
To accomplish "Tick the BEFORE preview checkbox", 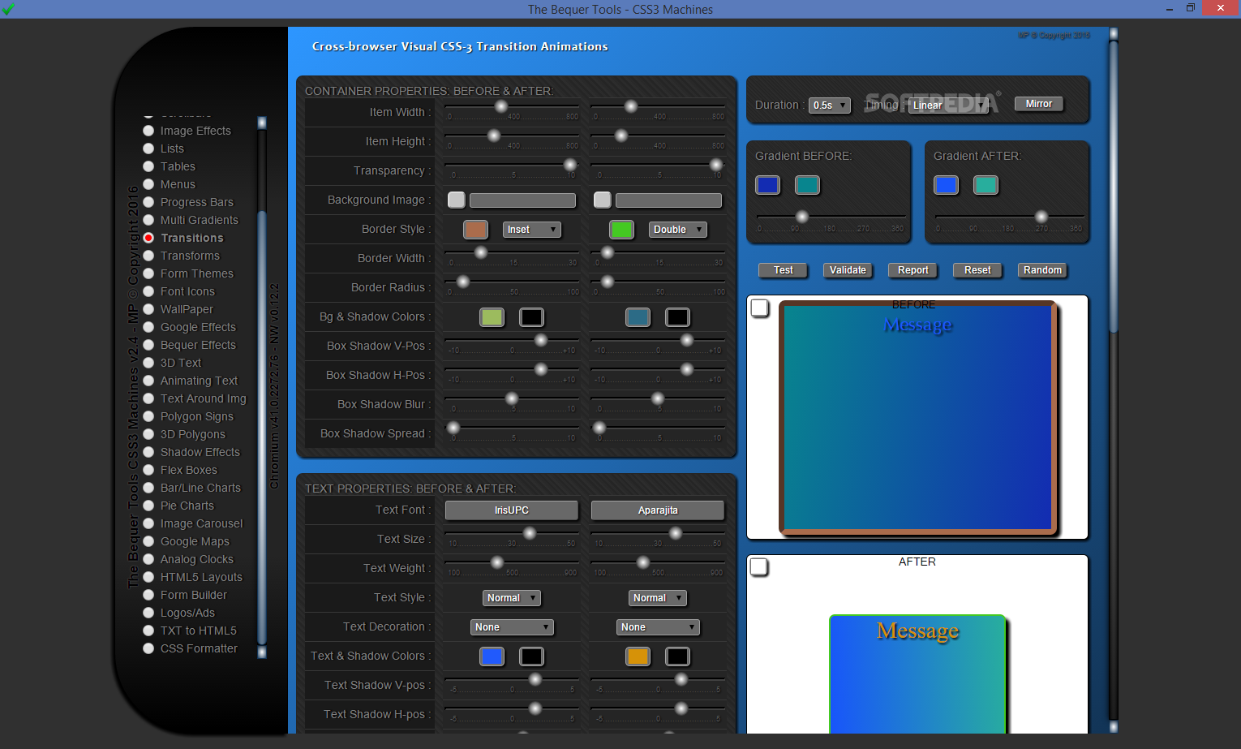I will pos(760,308).
